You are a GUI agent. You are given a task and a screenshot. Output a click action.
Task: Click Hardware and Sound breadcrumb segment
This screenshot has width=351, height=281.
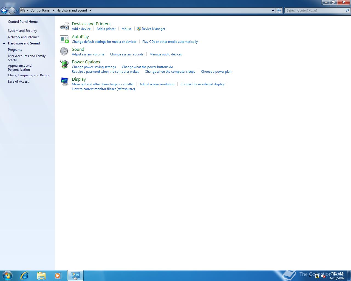click(72, 10)
